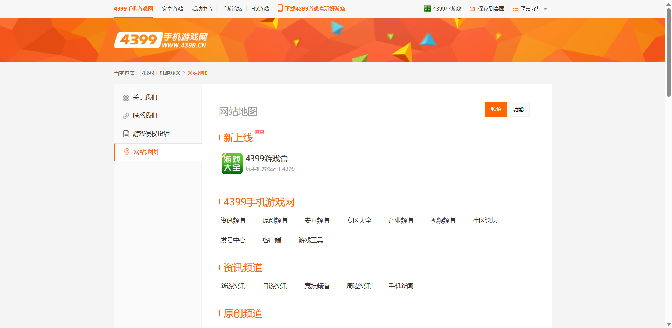Click the phone icon beside download link
The height and width of the screenshot is (328, 672).
(280, 8)
